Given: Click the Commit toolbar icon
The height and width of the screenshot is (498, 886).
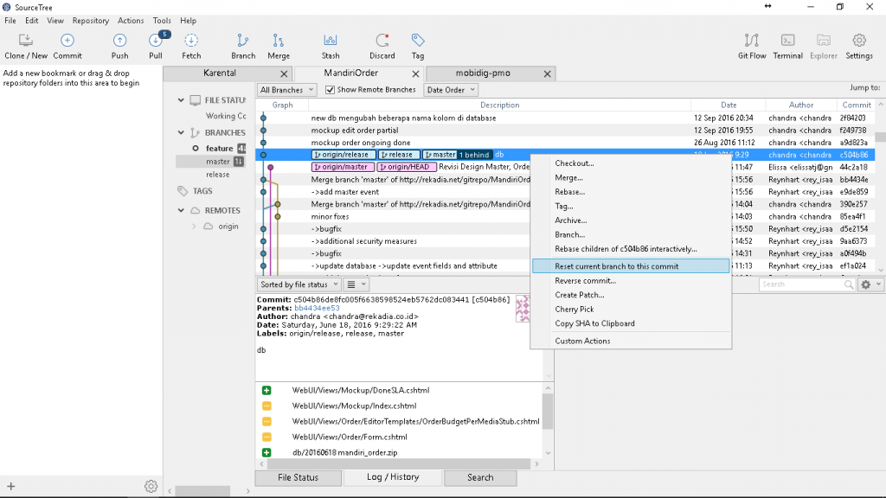Looking at the screenshot, I should (67, 46).
